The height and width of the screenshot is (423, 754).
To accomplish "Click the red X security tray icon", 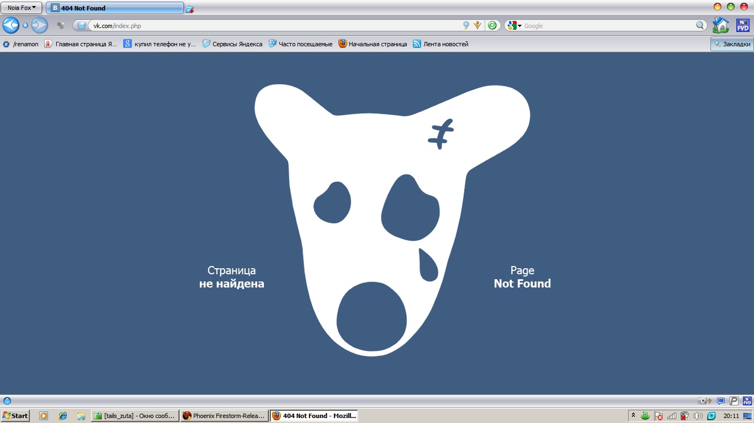I will point(659,416).
